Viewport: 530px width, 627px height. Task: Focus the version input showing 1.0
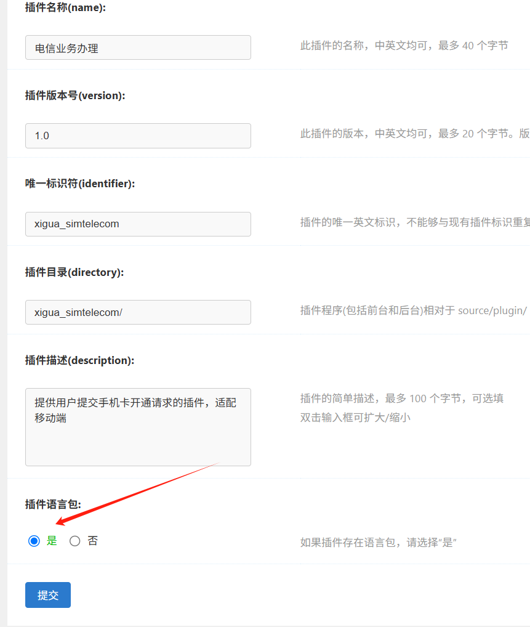tap(138, 136)
